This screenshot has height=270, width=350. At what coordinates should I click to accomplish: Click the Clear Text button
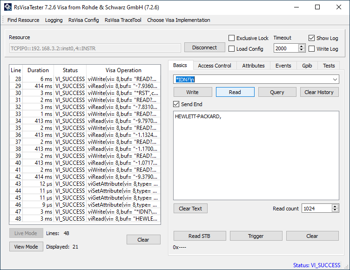[190, 209]
